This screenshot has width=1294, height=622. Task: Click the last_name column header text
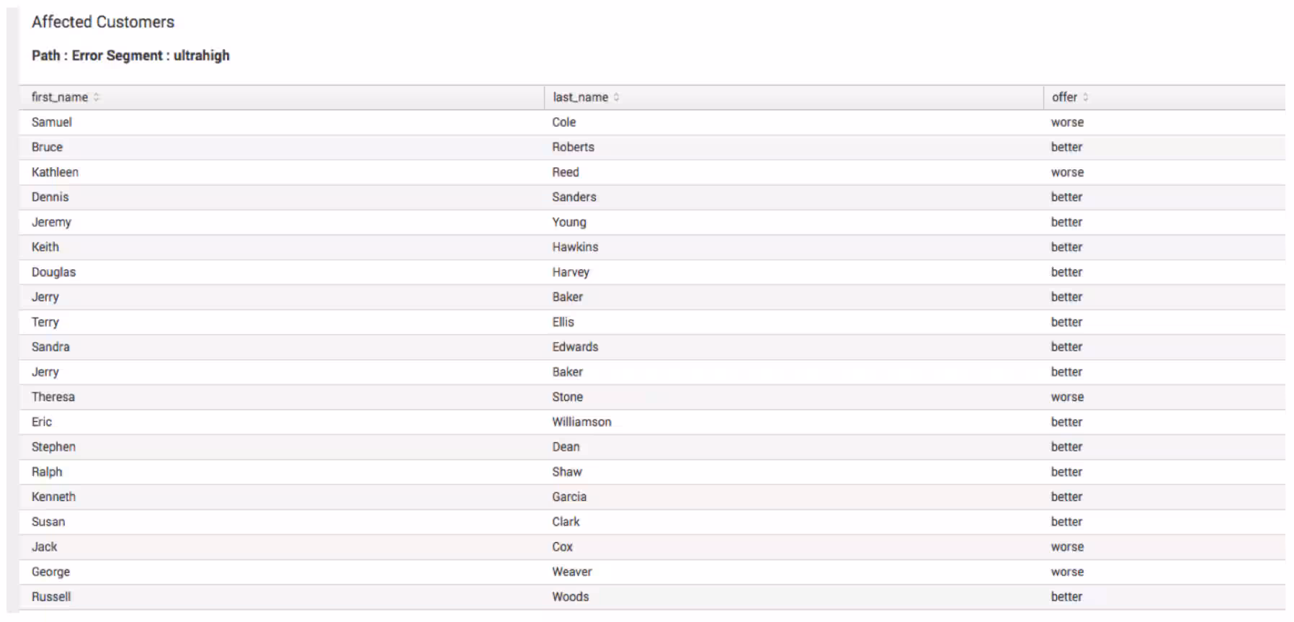point(580,97)
